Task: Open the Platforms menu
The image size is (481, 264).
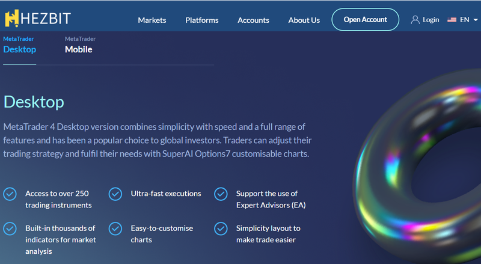Action: [202, 20]
